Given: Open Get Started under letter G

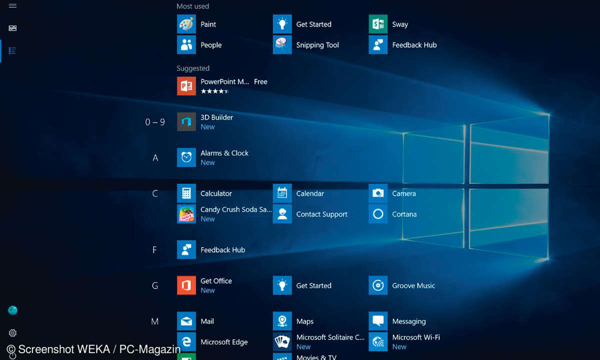Looking at the screenshot, I should click(x=282, y=285).
